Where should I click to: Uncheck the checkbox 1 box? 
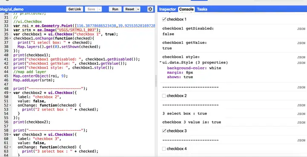point(164,19)
